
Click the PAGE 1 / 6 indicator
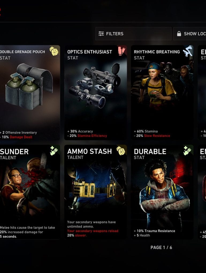(161, 247)
